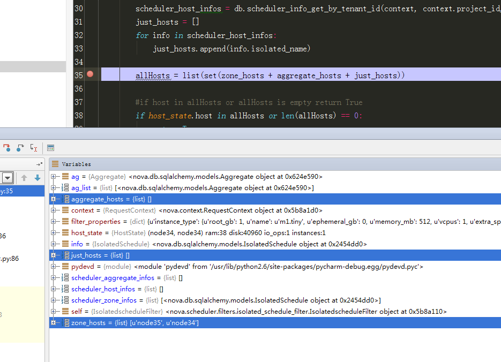
Task: Click the Step Into My Code debugger icon
Action: click(x=7, y=148)
